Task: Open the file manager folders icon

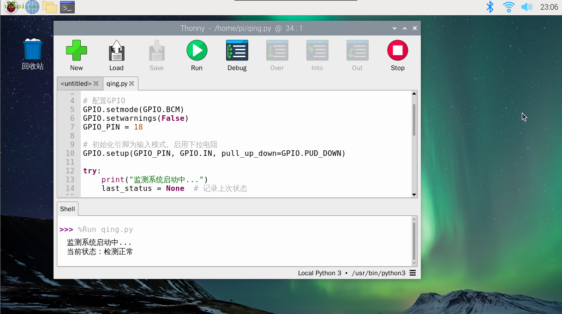Action: [x=49, y=7]
